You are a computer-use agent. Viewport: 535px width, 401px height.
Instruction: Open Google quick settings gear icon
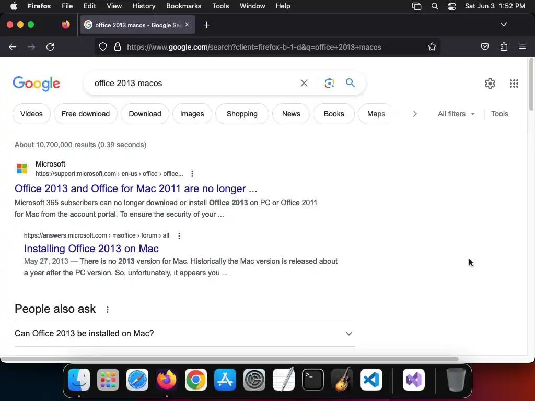[x=490, y=84]
